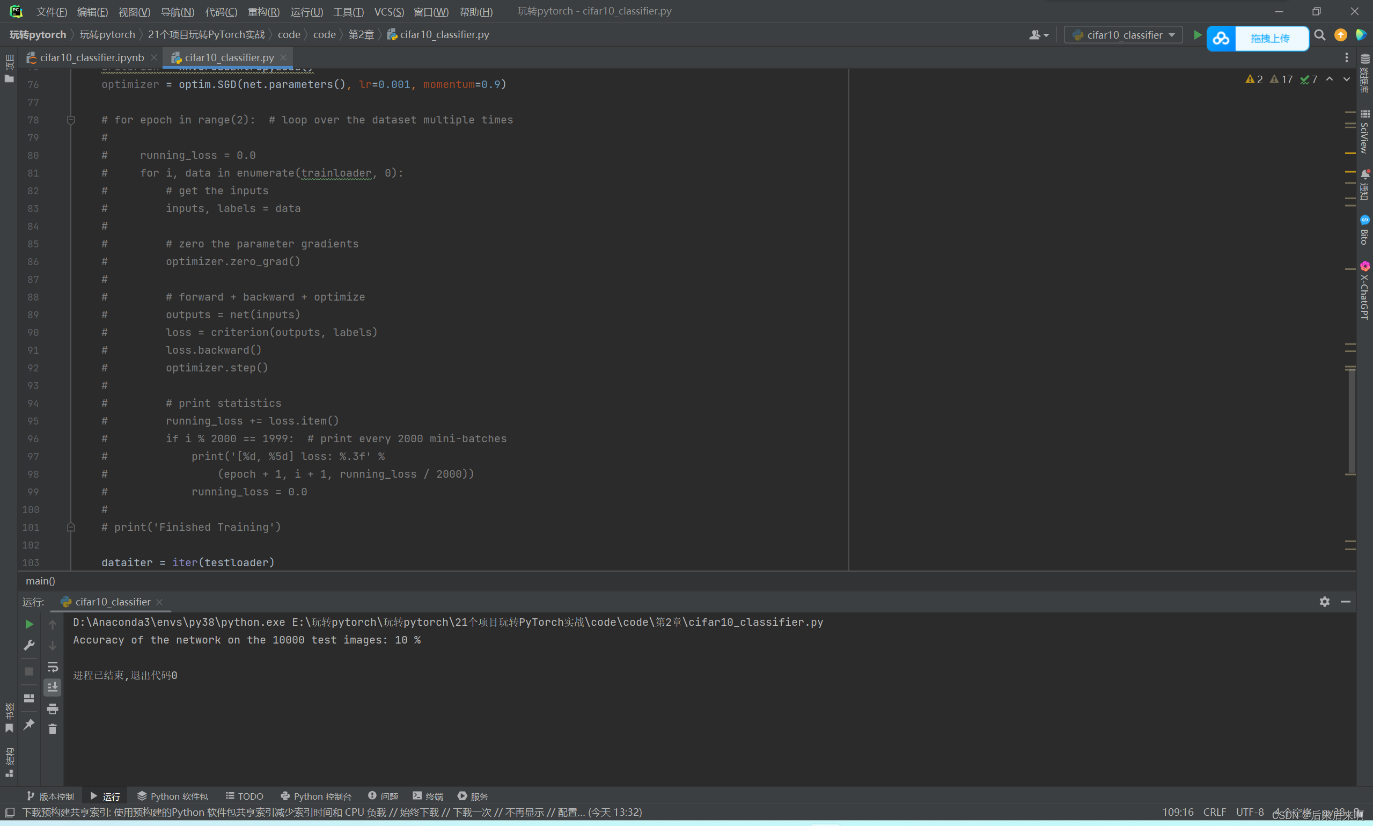
Task: Click the wrench icon in the run panel
Action: click(29, 645)
